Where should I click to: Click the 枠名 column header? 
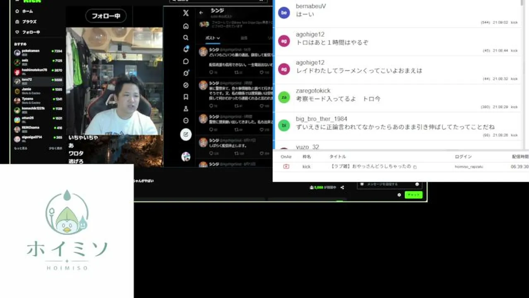pyautogui.click(x=307, y=157)
